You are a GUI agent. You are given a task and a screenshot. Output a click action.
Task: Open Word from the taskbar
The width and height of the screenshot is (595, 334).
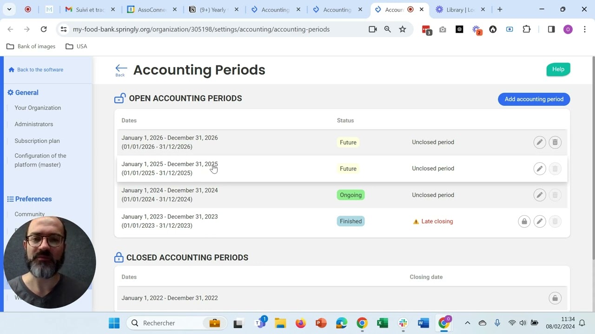tap(423, 323)
